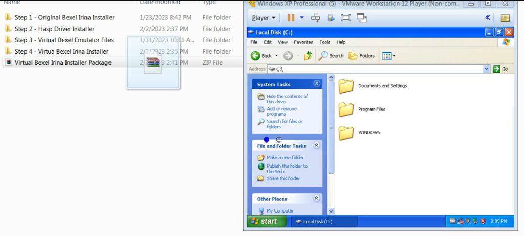Click the ZIP File type cell
The width and height of the screenshot is (524, 236).
pyautogui.click(x=212, y=63)
